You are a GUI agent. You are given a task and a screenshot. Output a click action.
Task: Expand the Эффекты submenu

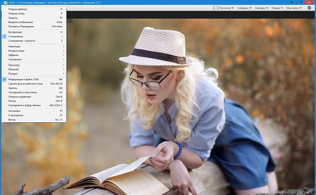tap(13, 55)
